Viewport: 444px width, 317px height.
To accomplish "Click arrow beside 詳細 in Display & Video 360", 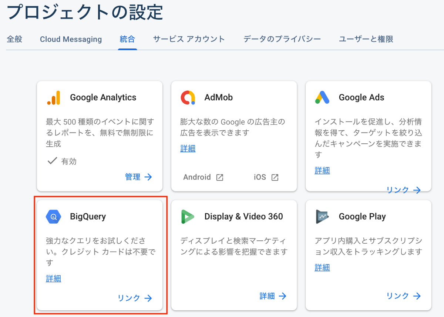I will click(283, 296).
